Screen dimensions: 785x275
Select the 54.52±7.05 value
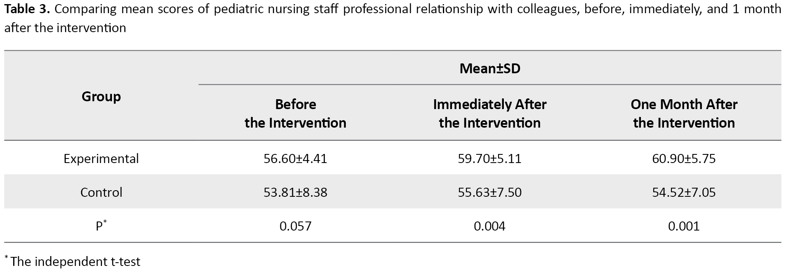684,192
